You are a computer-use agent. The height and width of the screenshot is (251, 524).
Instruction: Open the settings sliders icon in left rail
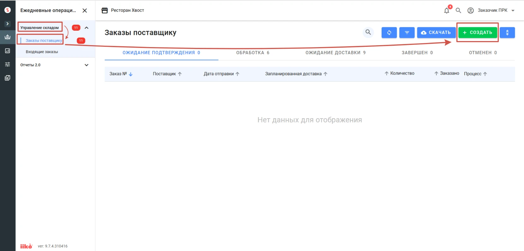[x=8, y=64]
